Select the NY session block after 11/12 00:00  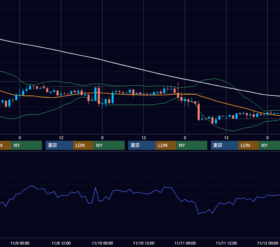click(269, 145)
